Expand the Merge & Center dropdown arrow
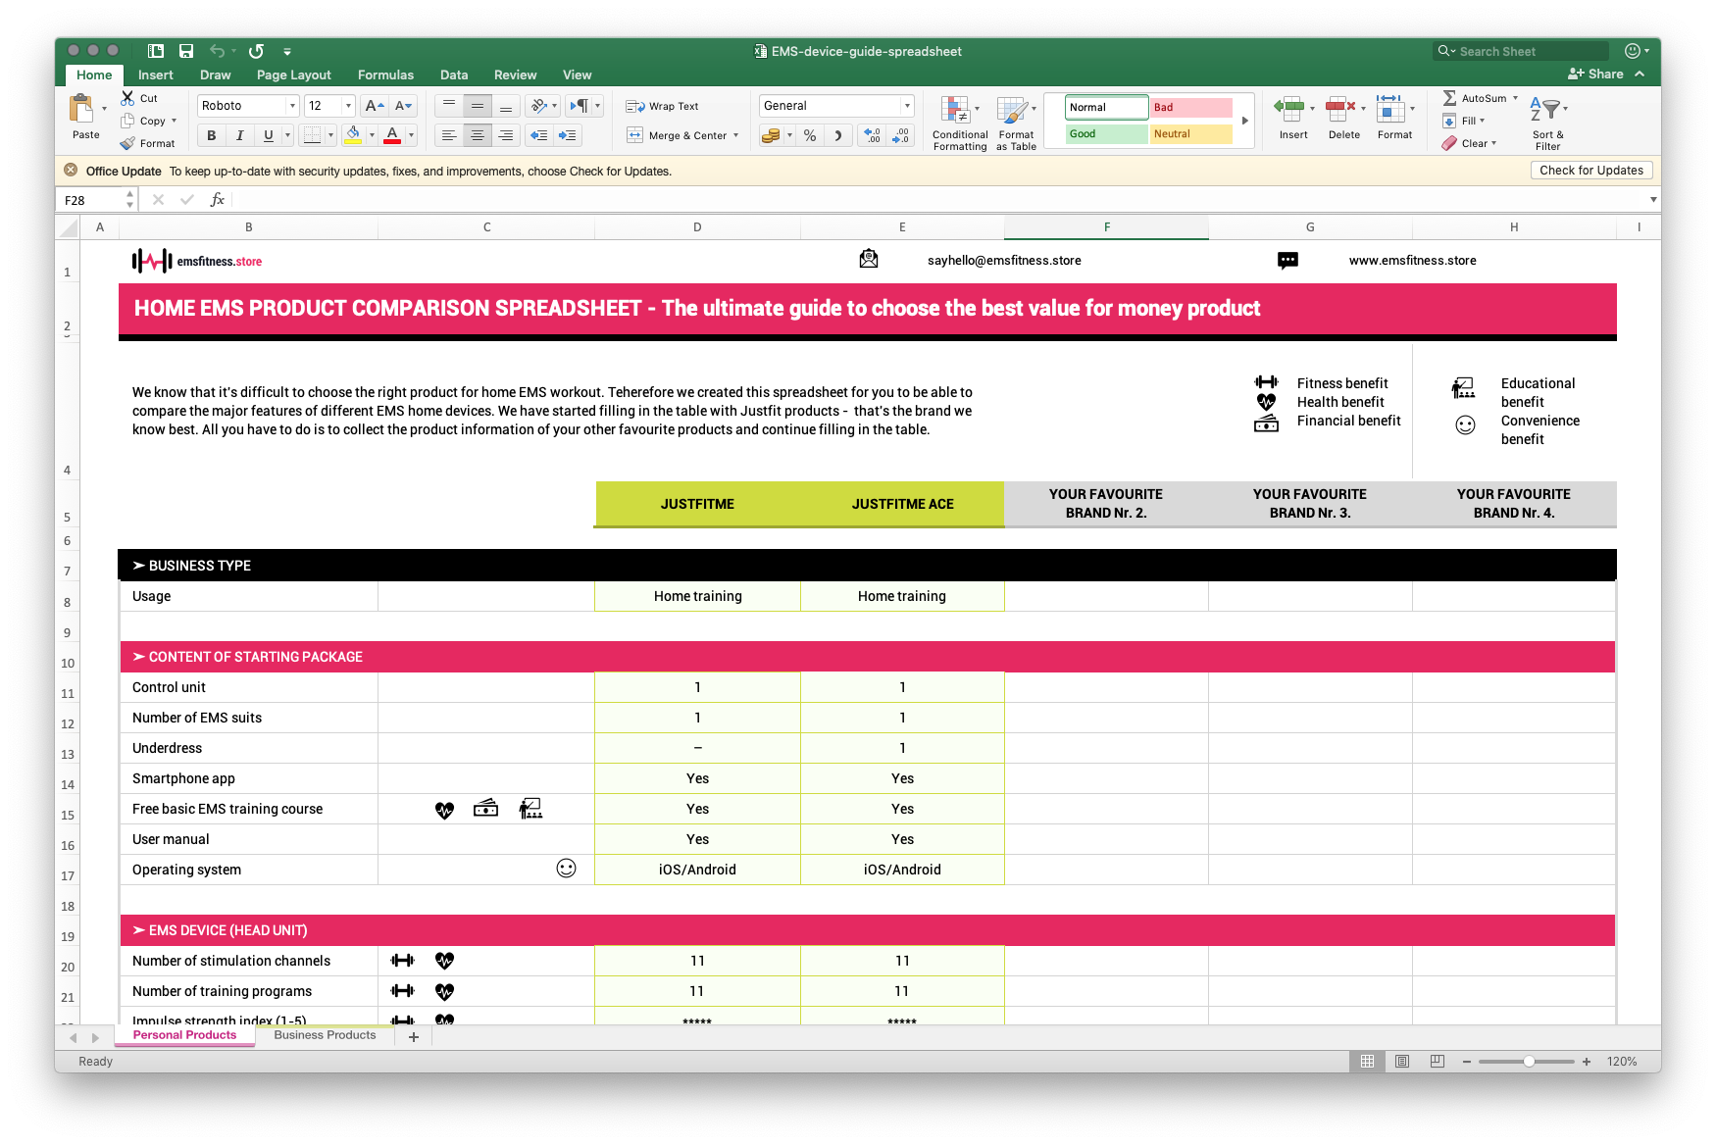Screen dimensions: 1716x1145 735,135
